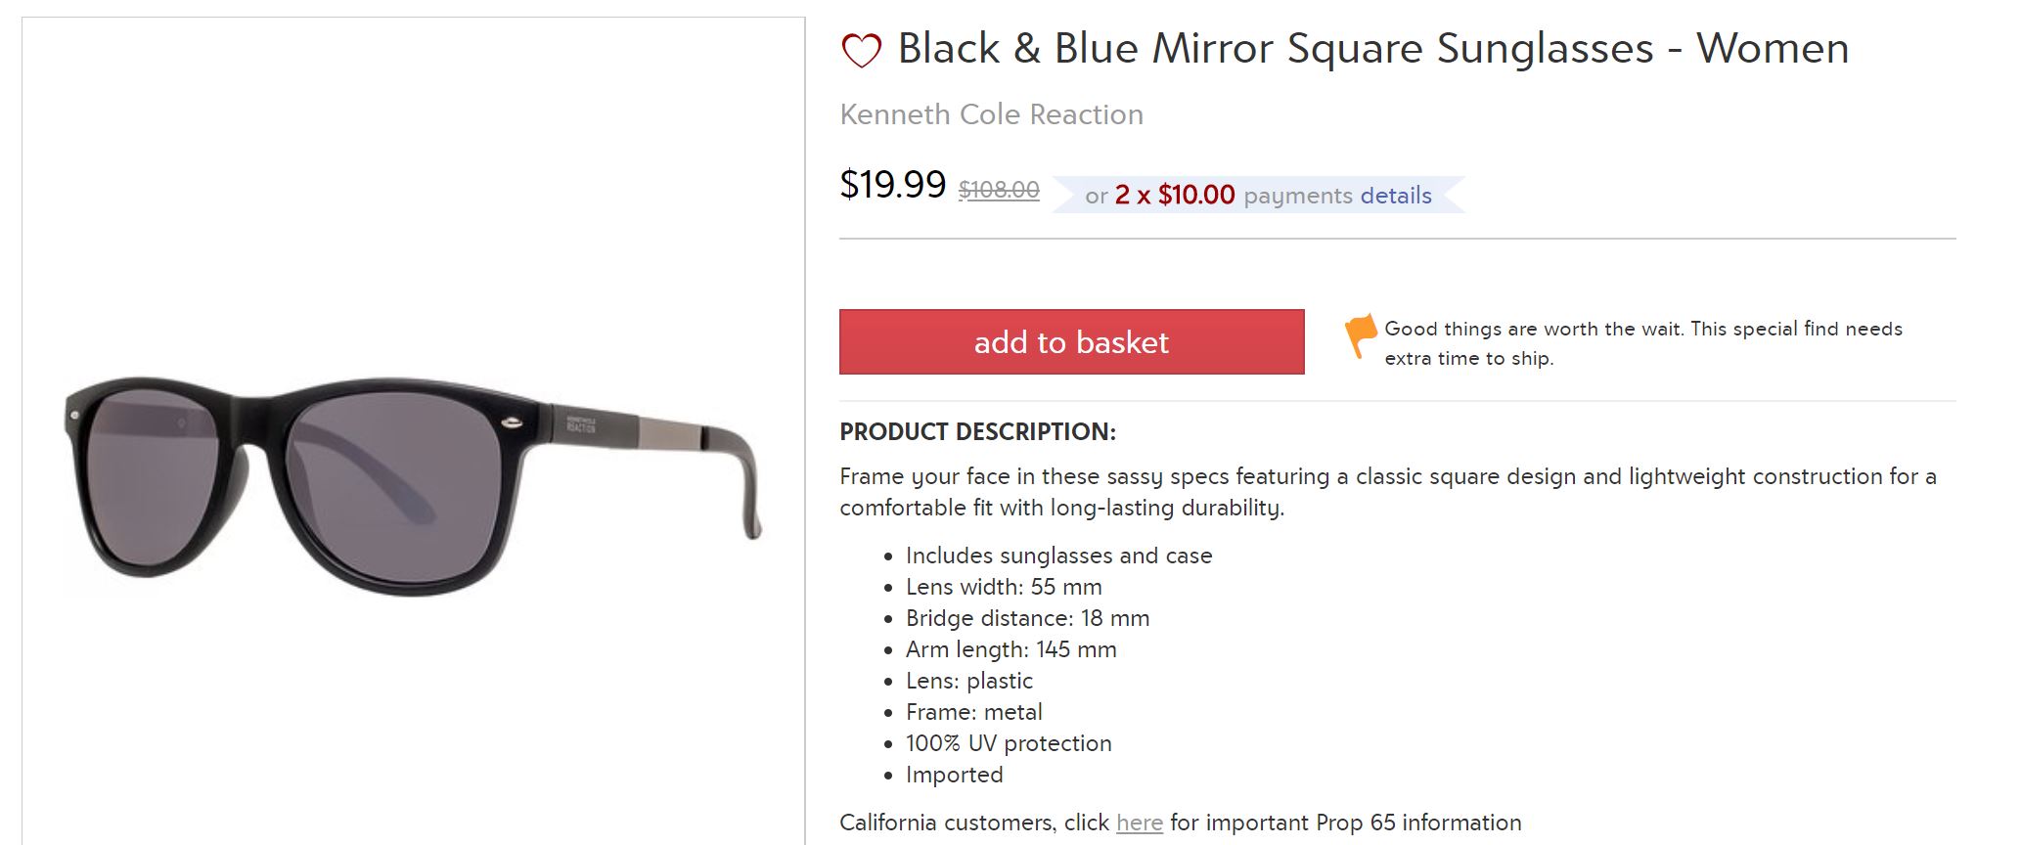Viewport: 2021px width, 845px height.
Task: Click the 'Lens width: 55 mm' bullet
Action: point(1004,587)
